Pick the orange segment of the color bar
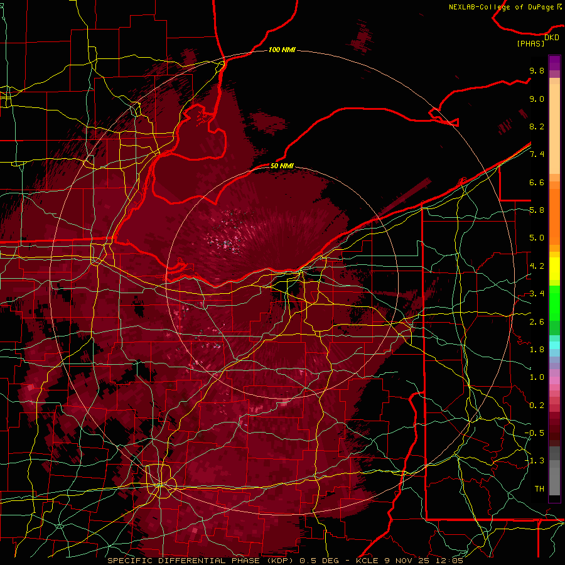This screenshot has height=565, width=565. click(554, 217)
